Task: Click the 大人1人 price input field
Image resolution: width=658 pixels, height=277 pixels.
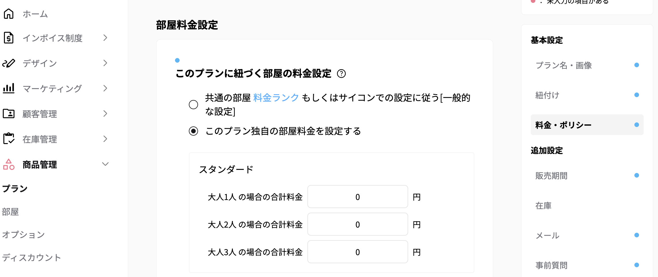Action: 357,197
